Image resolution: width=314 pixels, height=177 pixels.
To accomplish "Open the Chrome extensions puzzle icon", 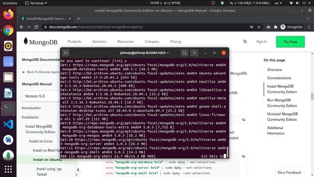I will coord(276,27).
